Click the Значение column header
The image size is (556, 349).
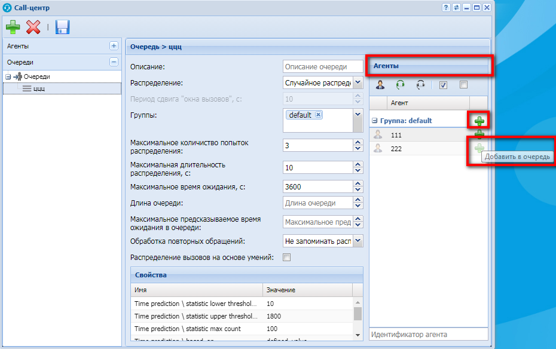307,290
